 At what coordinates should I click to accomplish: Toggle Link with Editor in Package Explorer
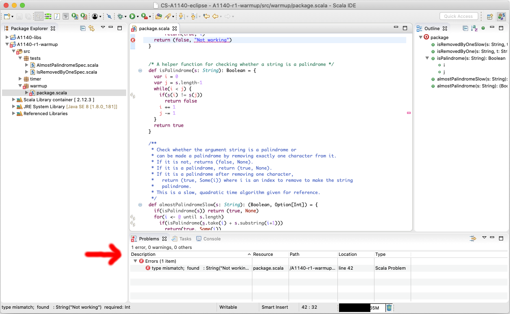point(92,28)
